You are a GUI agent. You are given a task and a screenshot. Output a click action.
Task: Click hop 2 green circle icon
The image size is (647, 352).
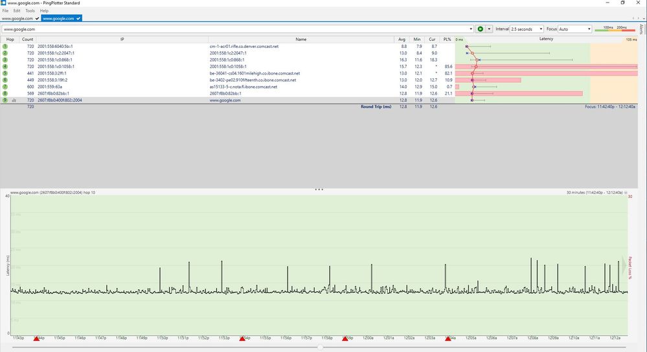click(x=5, y=53)
